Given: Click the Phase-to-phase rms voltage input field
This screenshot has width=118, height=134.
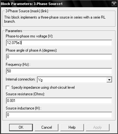Looking at the screenshot, I should coord(59,43).
